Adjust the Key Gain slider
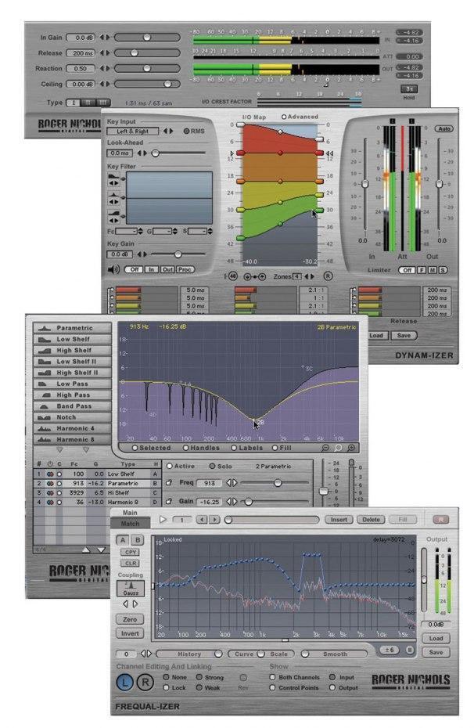 tap(178, 254)
